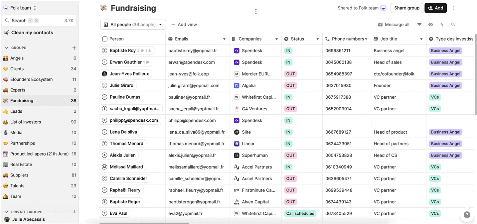
Task: Click C4 Ventures company logo
Action: [237, 109]
